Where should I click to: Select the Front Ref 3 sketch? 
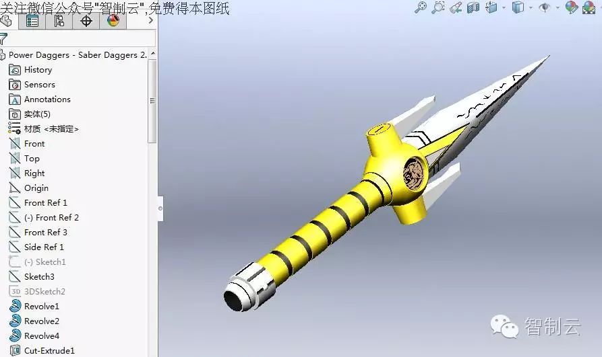pyautogui.click(x=46, y=233)
